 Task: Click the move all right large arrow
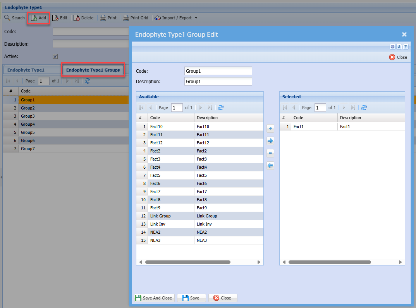click(x=270, y=141)
